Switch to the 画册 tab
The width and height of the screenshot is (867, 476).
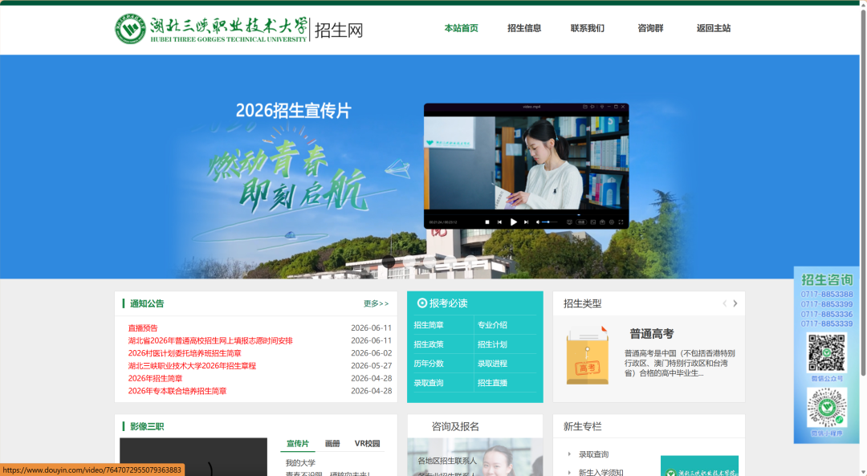[332, 443]
